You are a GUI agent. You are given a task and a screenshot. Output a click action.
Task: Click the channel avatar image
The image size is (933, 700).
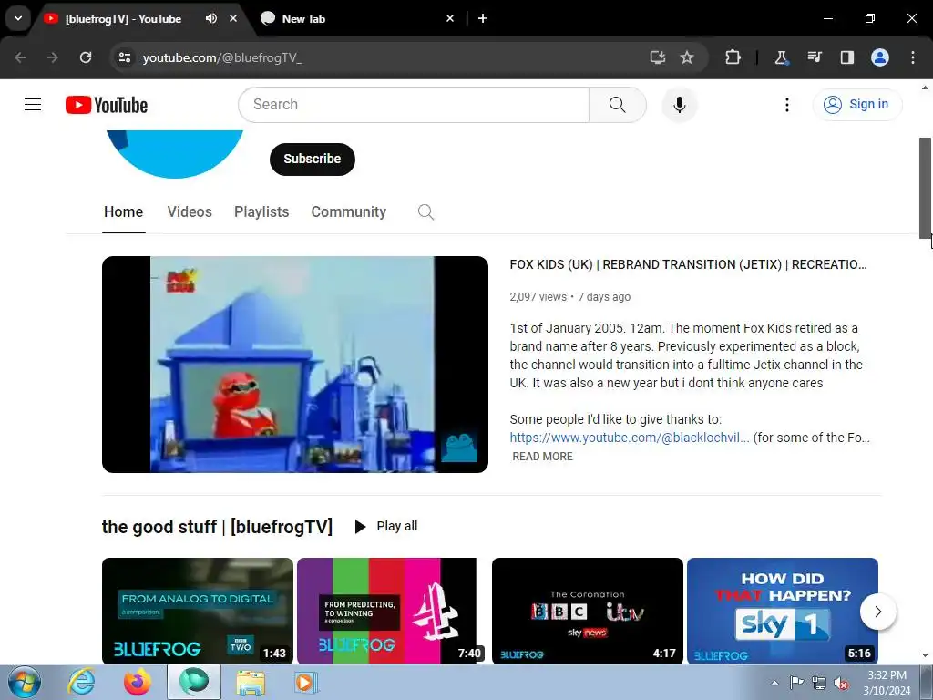point(175,153)
